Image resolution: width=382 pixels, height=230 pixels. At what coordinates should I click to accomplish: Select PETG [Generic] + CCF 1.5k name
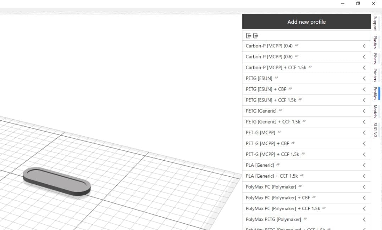pyautogui.click(x=273, y=122)
